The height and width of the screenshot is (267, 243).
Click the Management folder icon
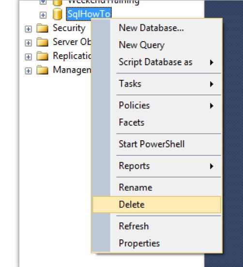click(x=42, y=70)
